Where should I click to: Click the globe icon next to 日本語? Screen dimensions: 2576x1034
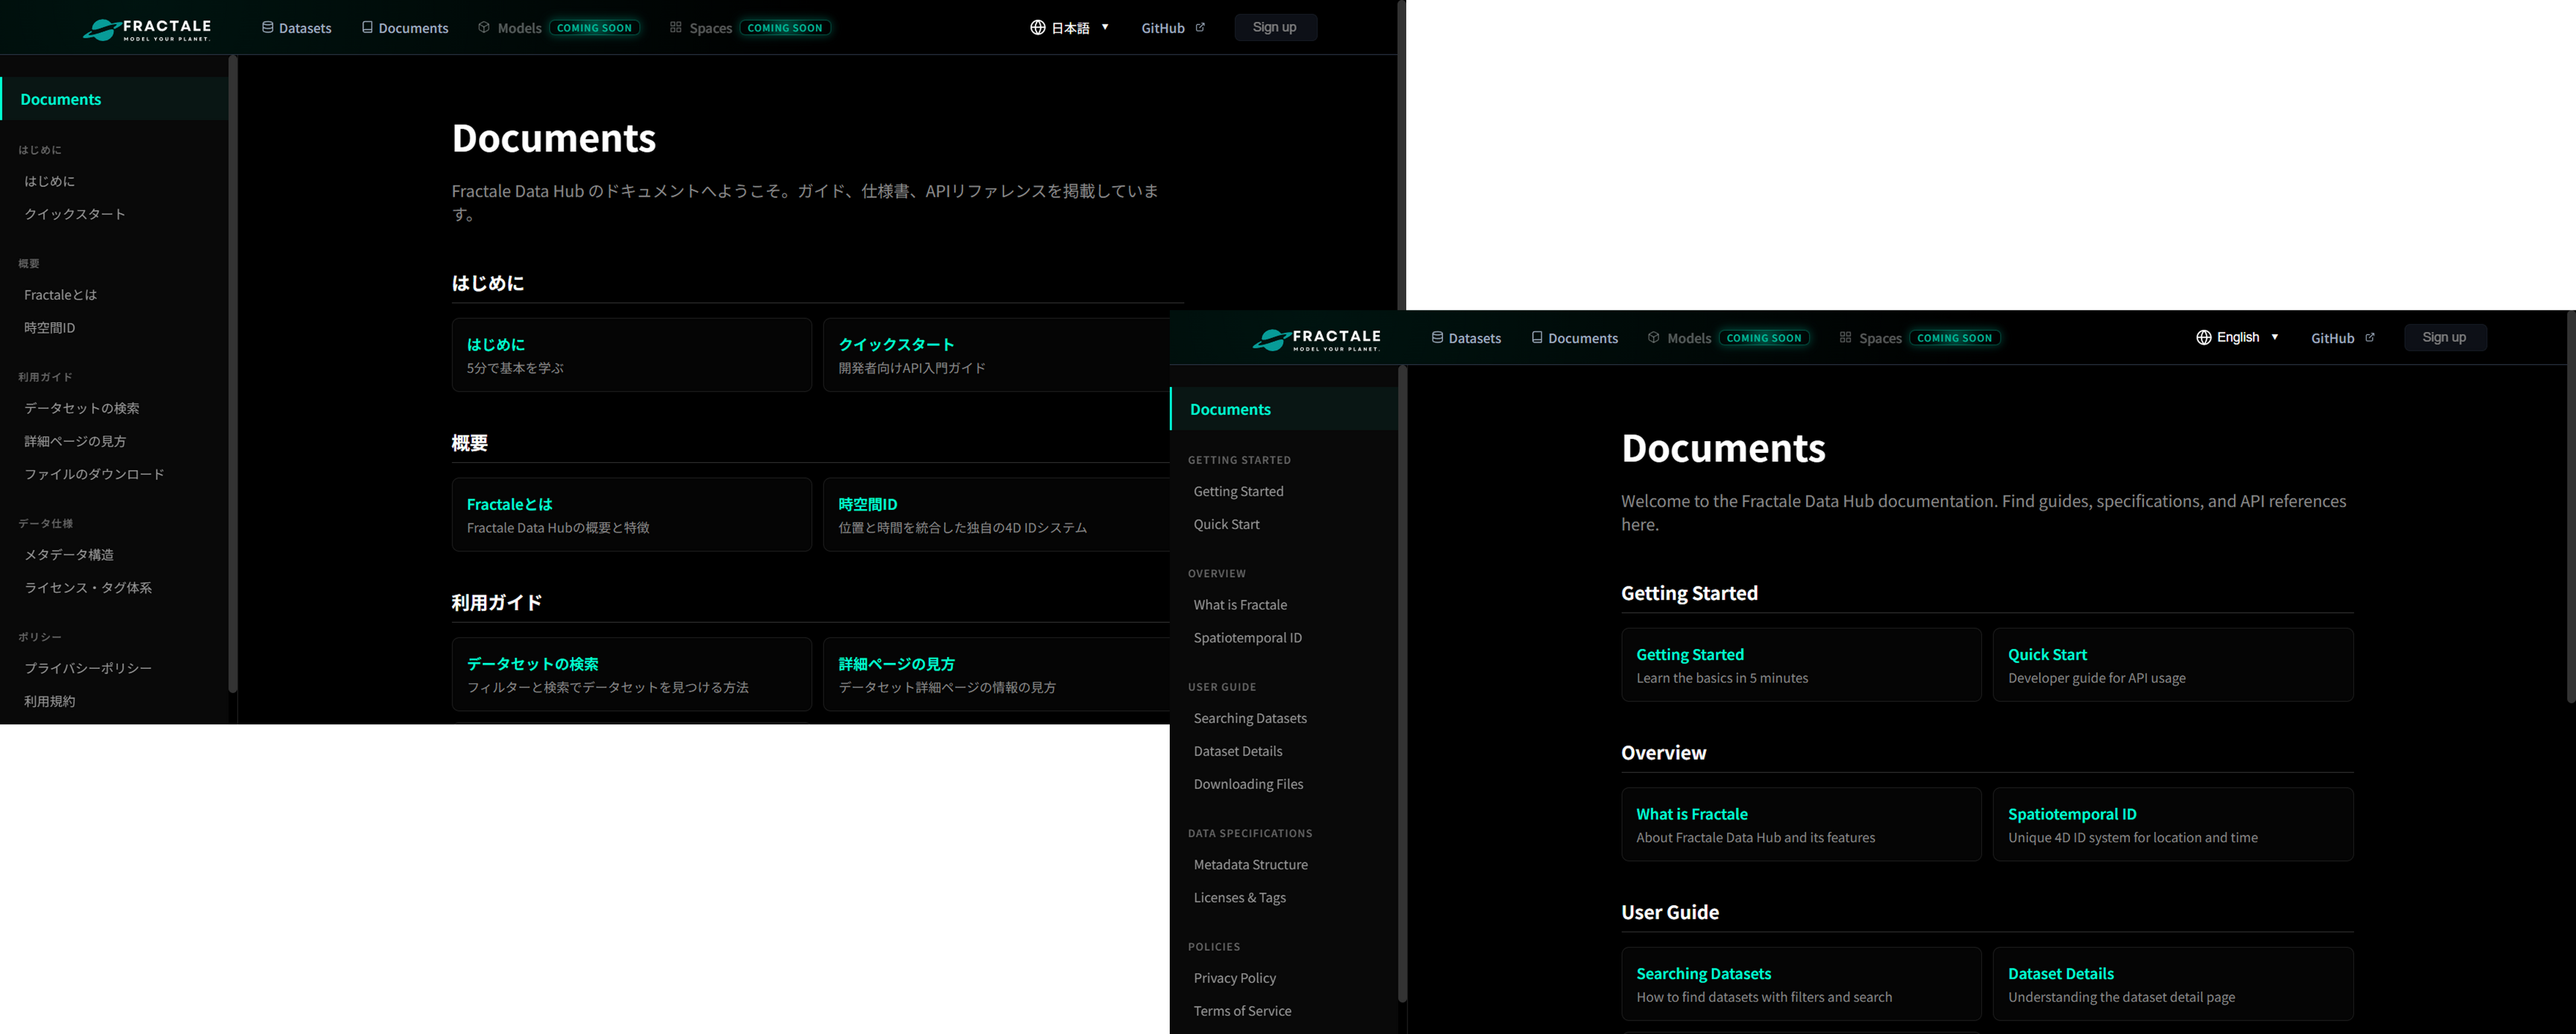click(1037, 28)
